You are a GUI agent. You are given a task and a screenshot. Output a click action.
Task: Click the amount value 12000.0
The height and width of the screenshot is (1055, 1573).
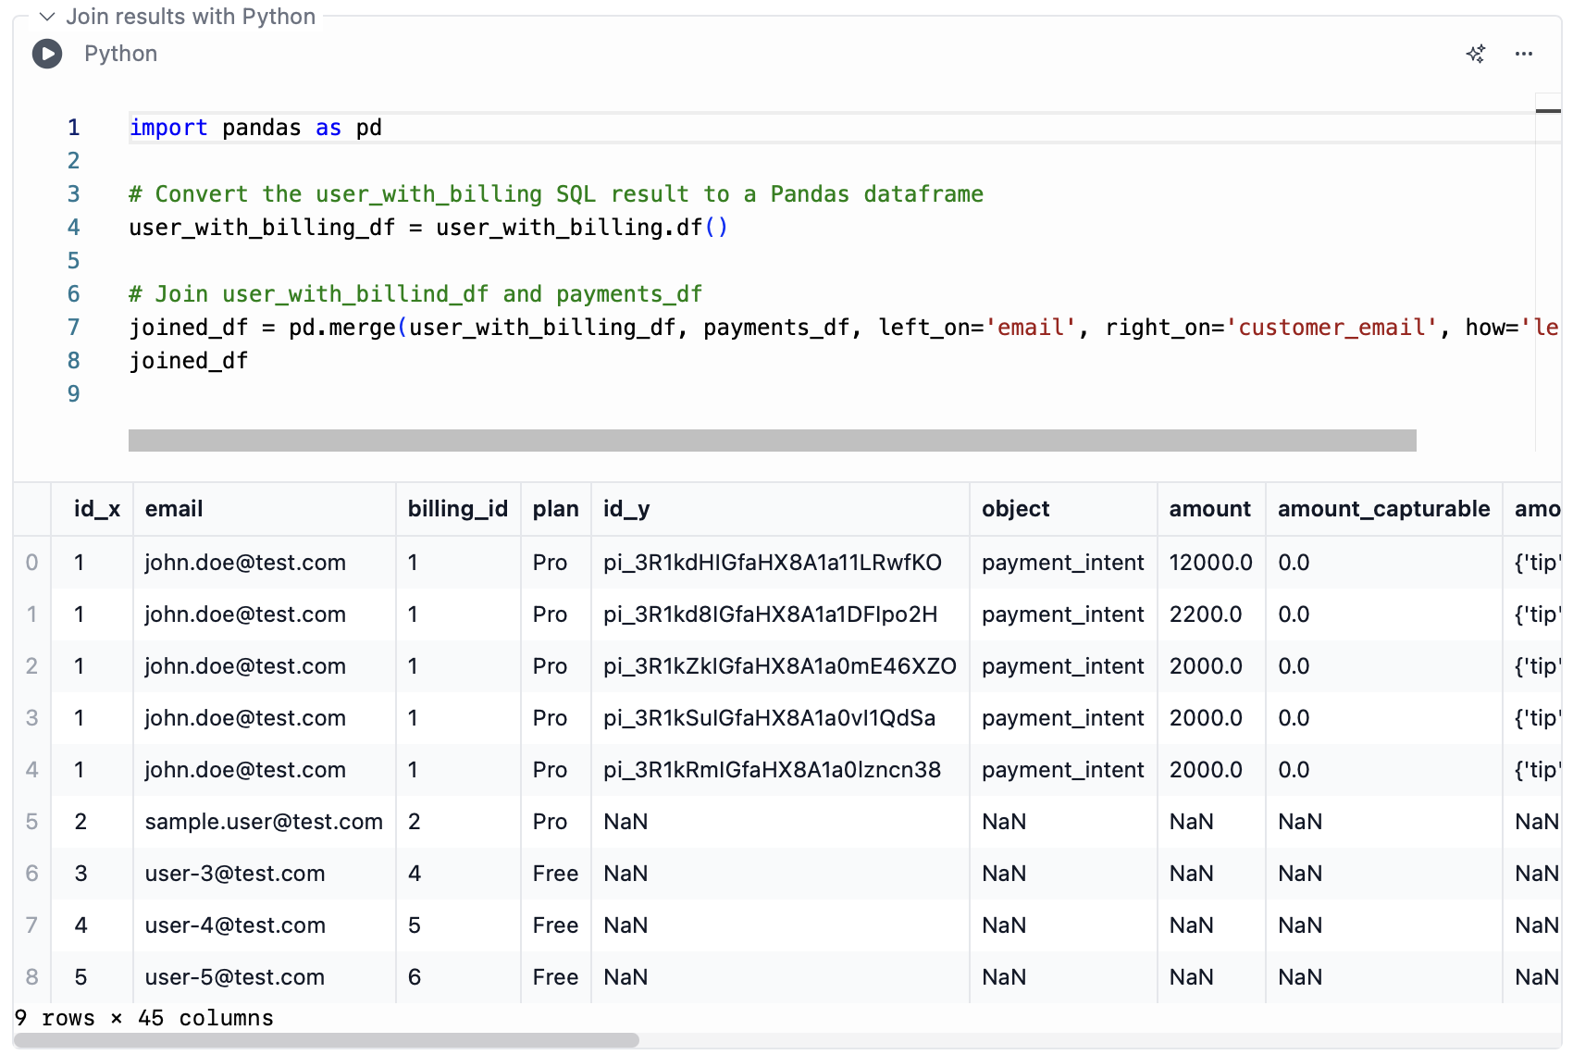coord(1211,563)
